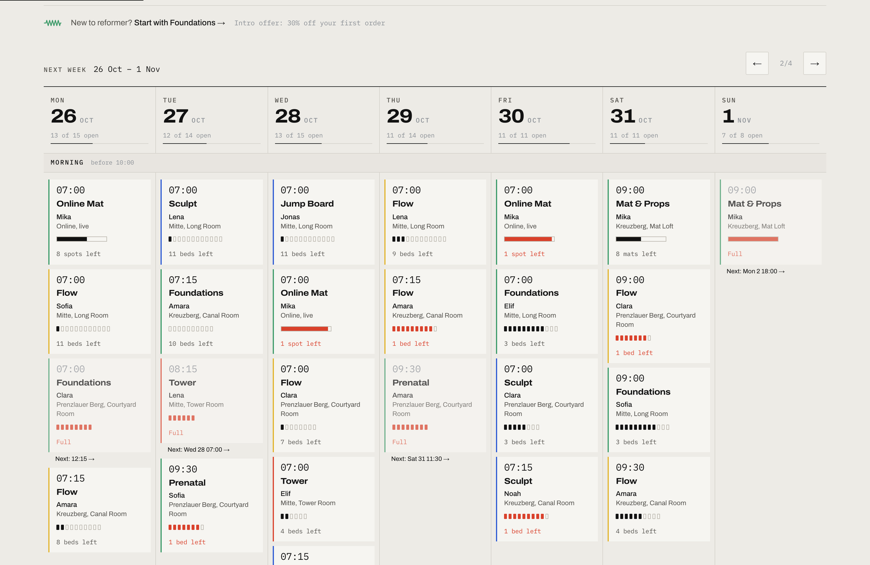
Task: Click capacity bar on Friday Online Mat
Action: (x=529, y=239)
